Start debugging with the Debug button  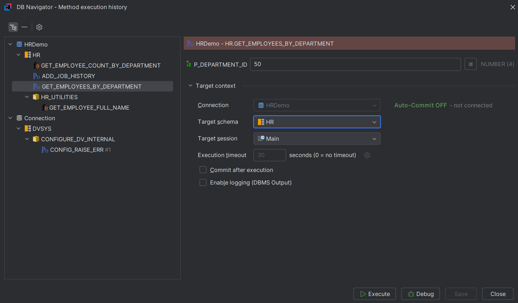[x=420, y=294]
